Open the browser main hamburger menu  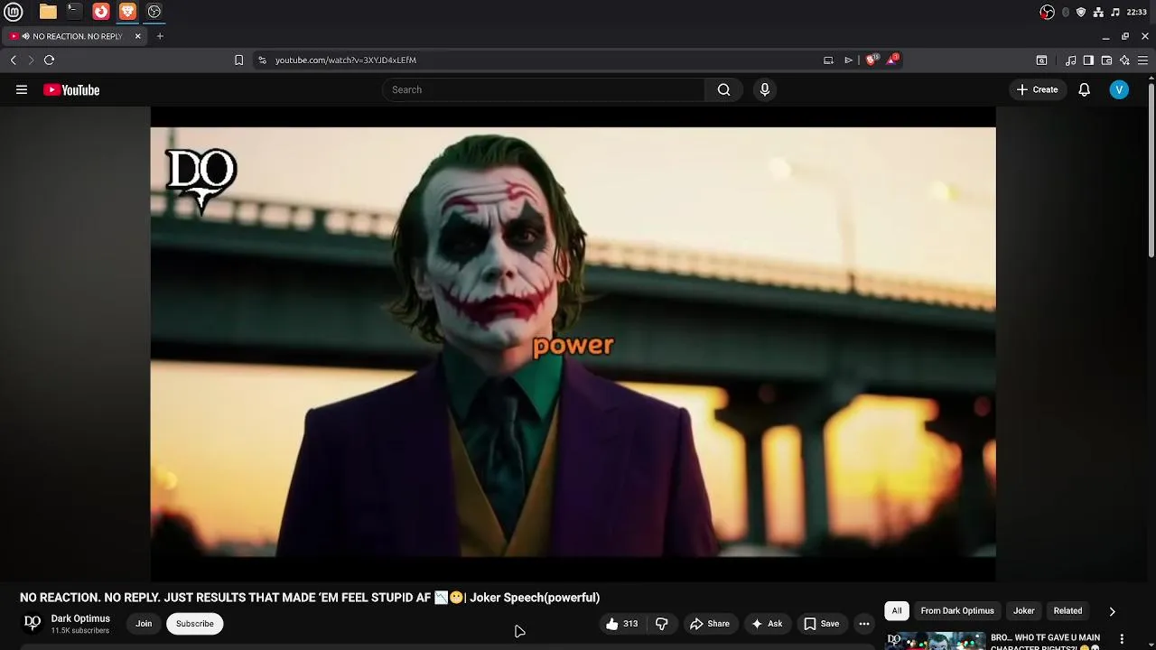[1142, 60]
